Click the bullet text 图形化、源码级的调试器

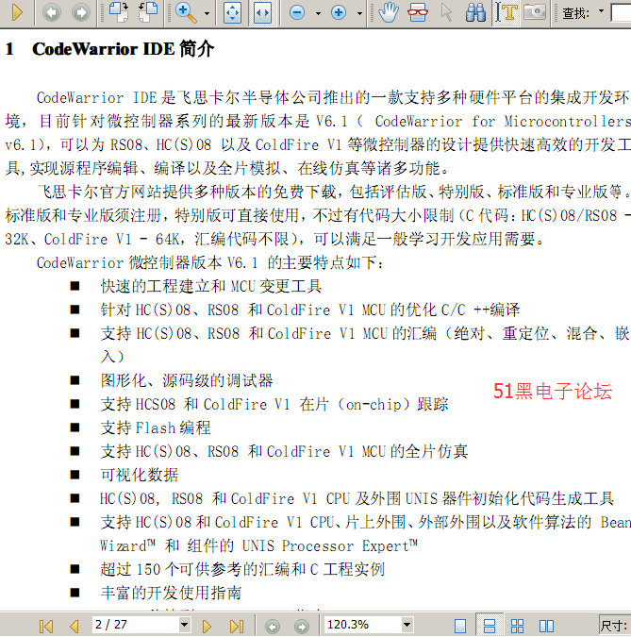point(187,380)
